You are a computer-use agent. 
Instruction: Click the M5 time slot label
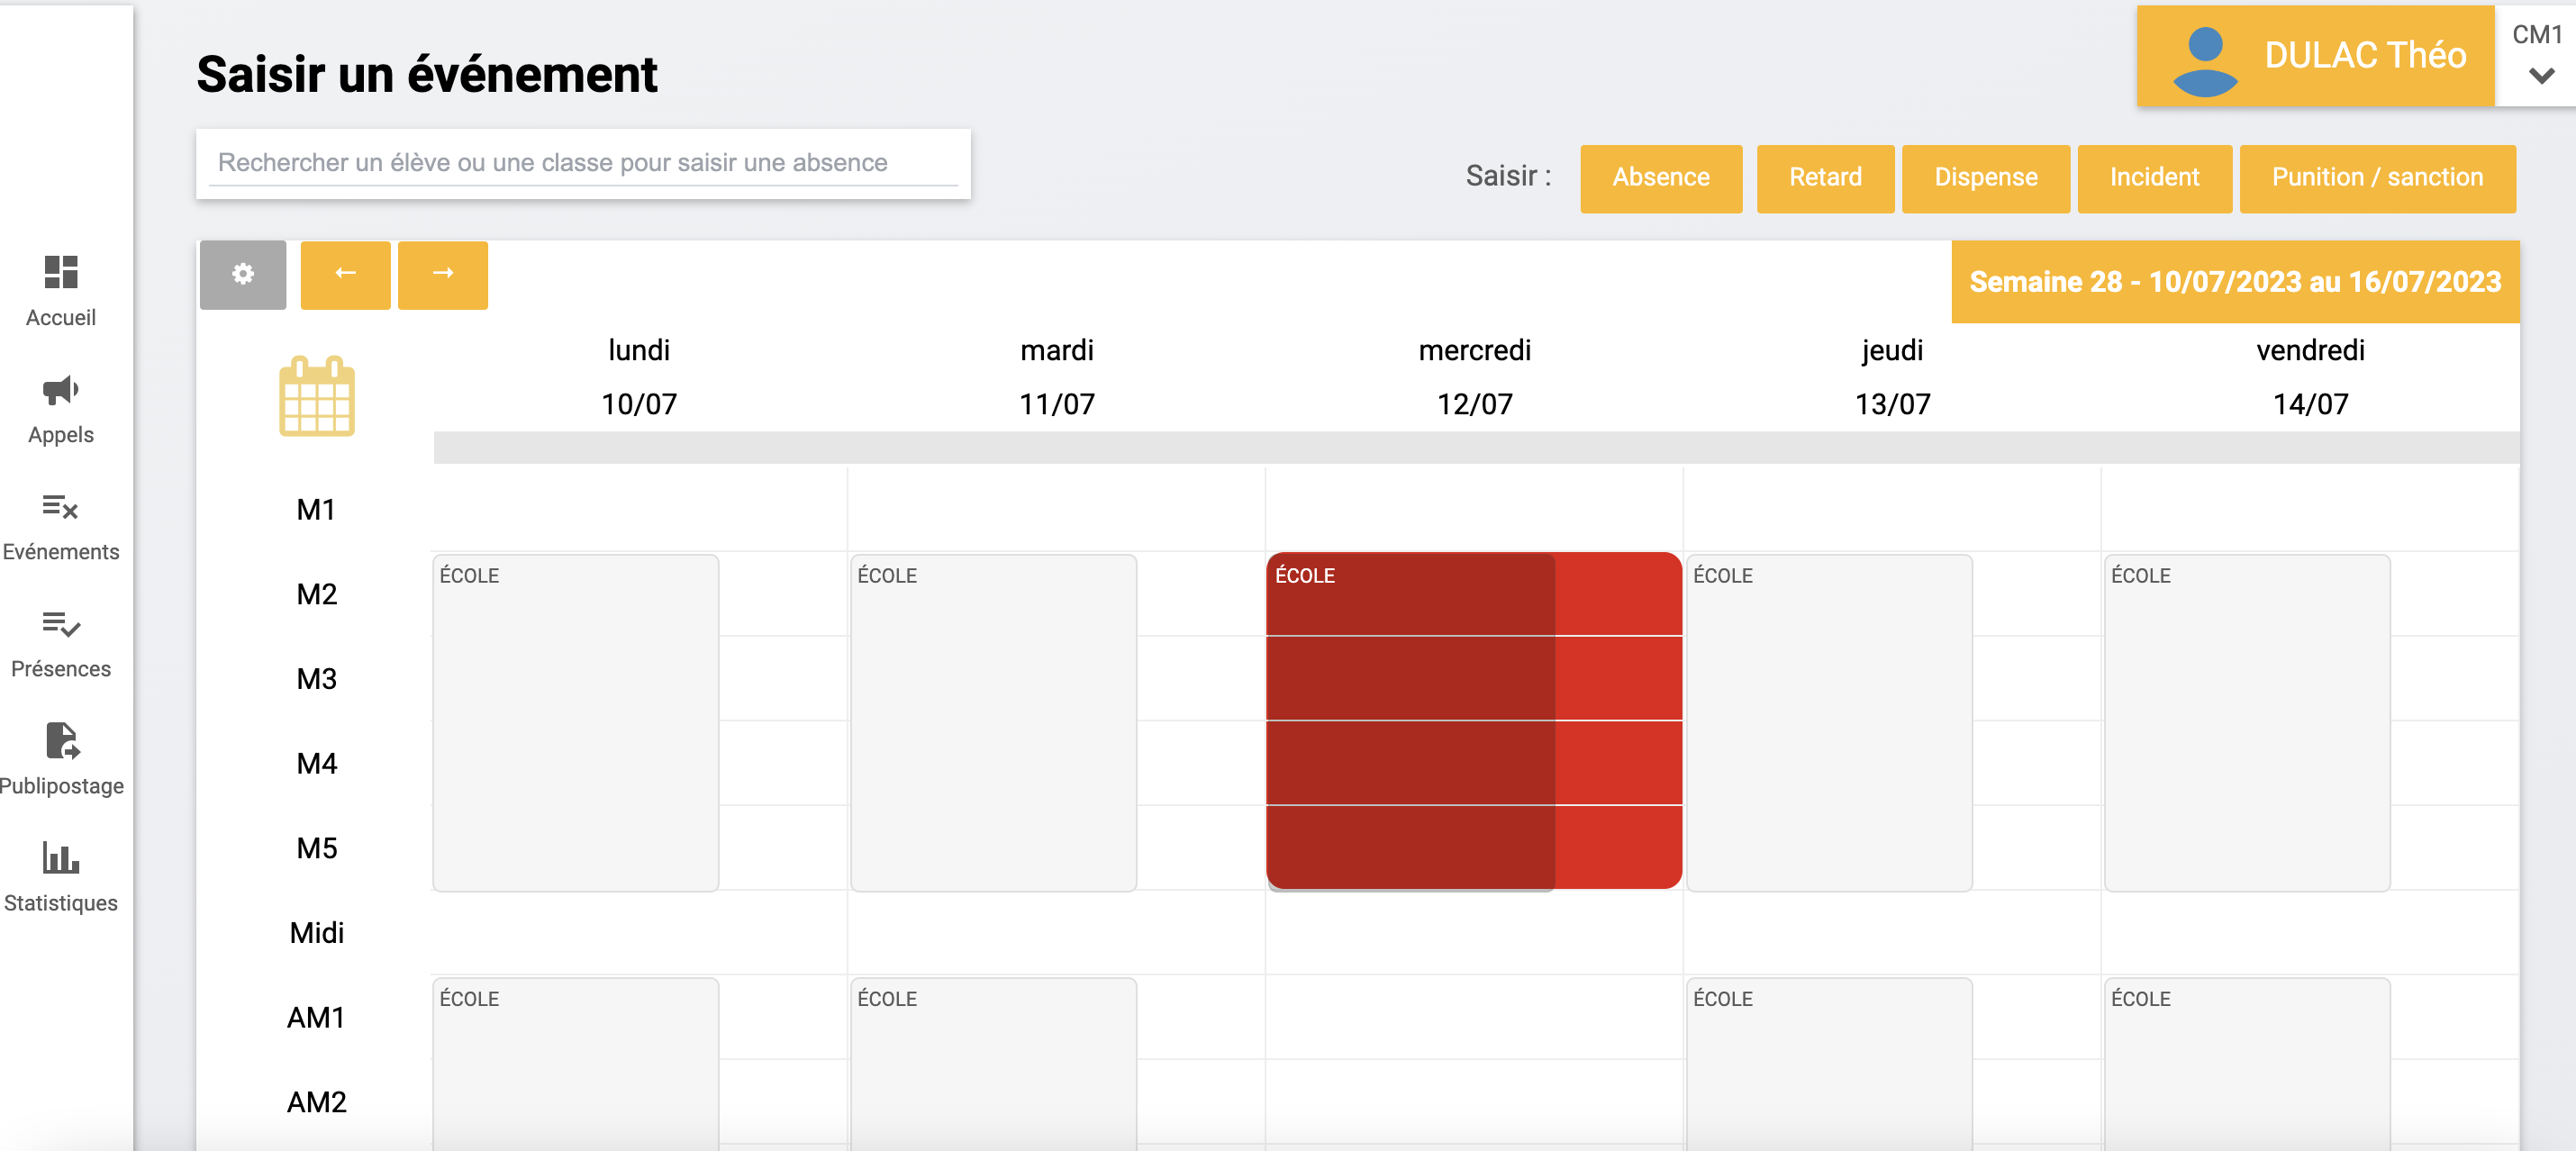click(316, 848)
